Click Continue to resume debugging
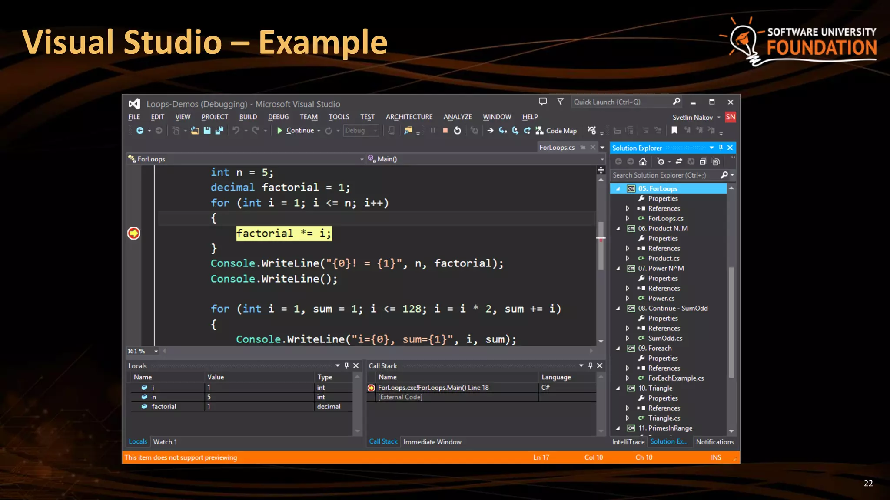 click(296, 131)
